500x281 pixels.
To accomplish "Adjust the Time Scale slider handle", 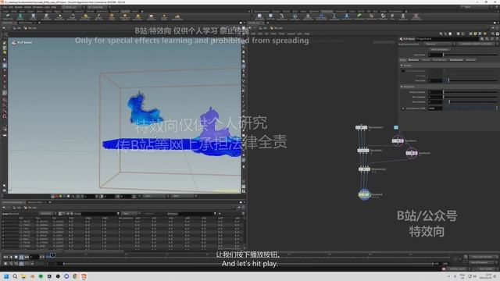I will 448,80.
